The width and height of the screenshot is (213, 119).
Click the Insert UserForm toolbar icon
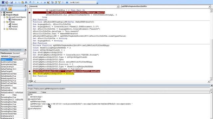(x=6, y=2)
